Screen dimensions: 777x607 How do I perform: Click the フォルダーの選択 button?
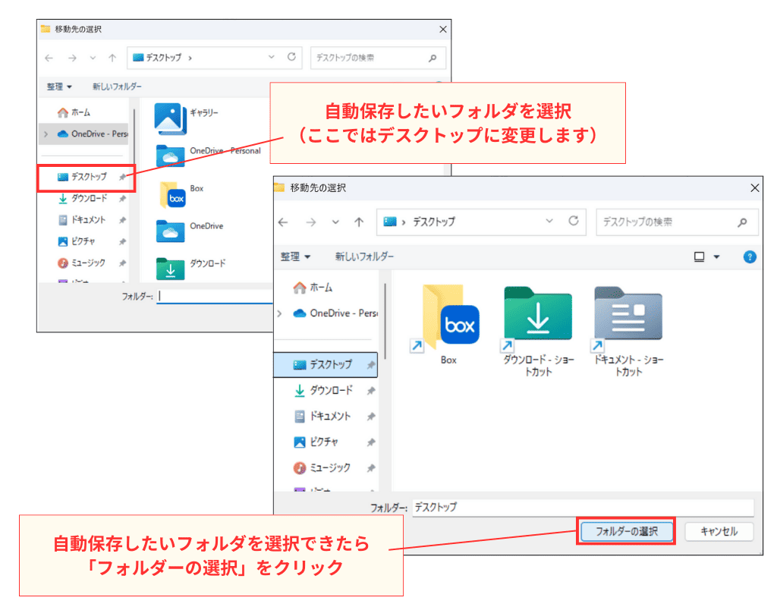click(626, 531)
